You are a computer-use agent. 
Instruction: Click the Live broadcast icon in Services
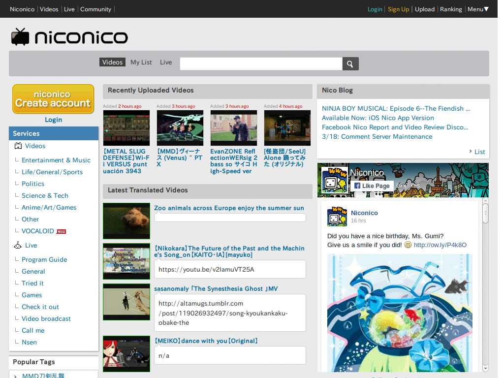tap(18, 245)
